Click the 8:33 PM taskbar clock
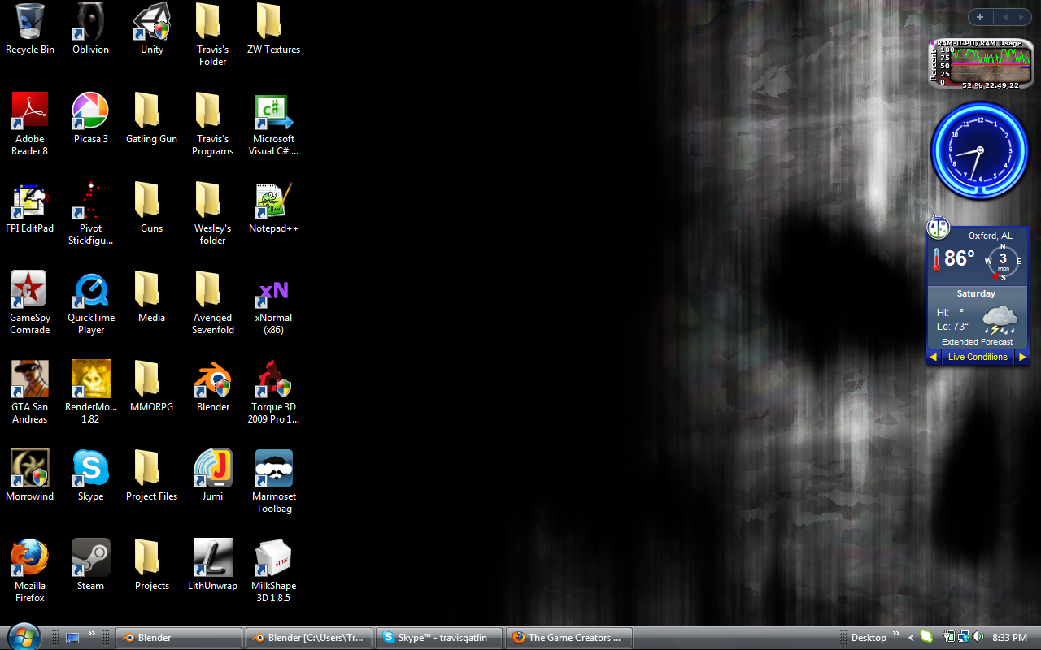 pyautogui.click(x=1009, y=638)
